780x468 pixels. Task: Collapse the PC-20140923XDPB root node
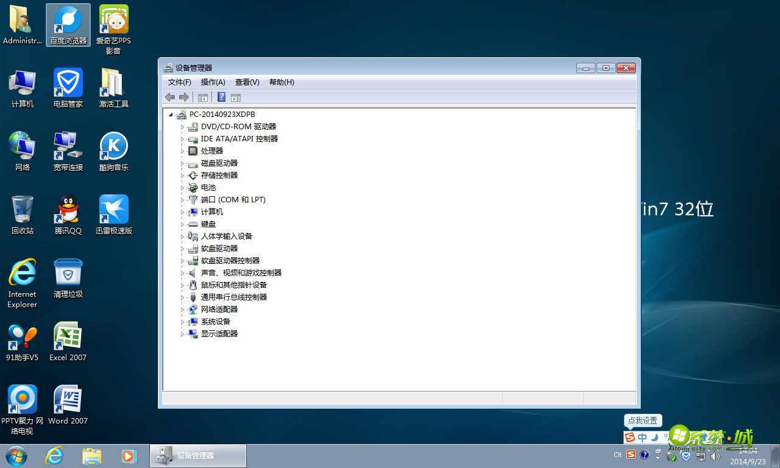(x=172, y=114)
